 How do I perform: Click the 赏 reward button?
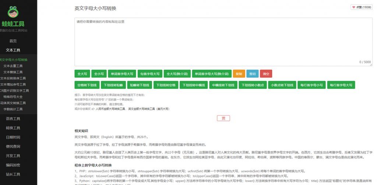223,118
